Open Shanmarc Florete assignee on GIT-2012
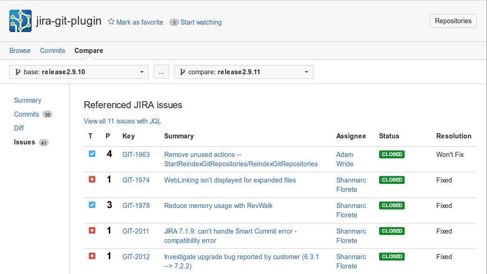Image resolution: width=487 pixels, height=274 pixels. (351, 261)
